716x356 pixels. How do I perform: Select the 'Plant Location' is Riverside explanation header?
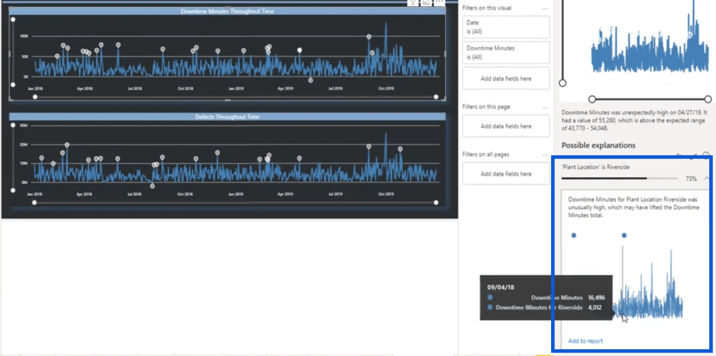[595, 167]
